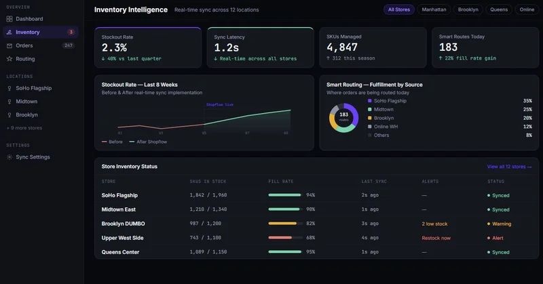Open SoHo Flagship location in sidebar
This screenshot has width=543, height=284.
[41, 88]
